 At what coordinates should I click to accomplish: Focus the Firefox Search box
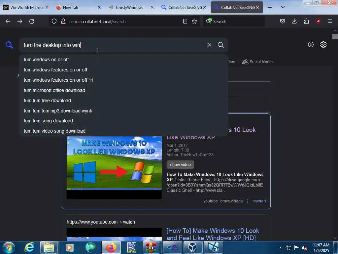[234, 21]
